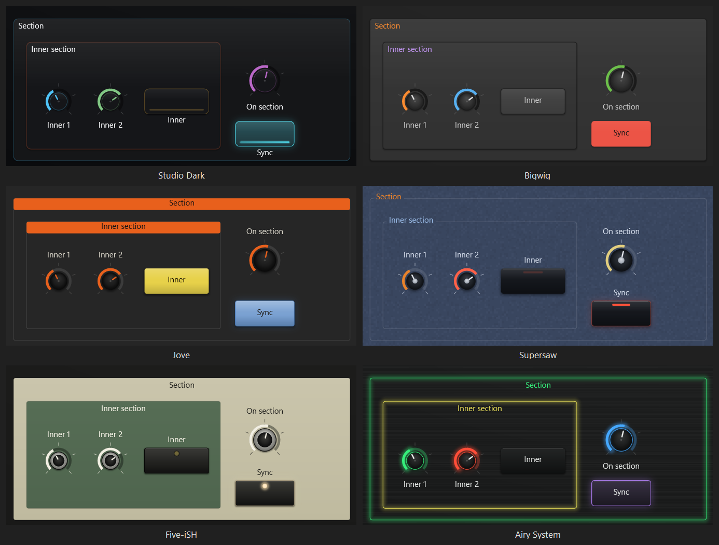
Task: Click the On section knob in Jove
Action: click(265, 260)
